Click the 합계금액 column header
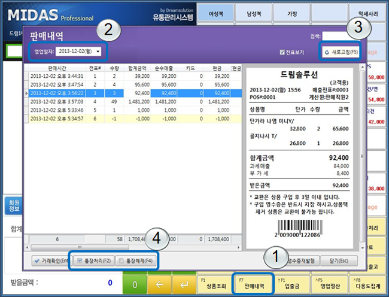The image size is (389, 297). [137, 68]
